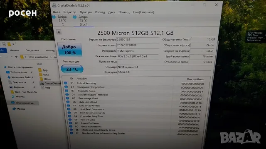Click the serial number field 2526512880EF
Image resolution: width=266 pixels, height=149 pixels.
click(x=138, y=45)
